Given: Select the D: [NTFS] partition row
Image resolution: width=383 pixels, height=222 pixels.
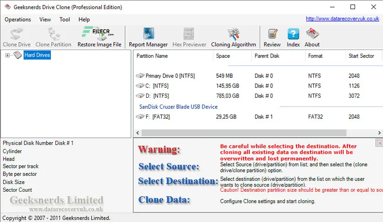Looking at the screenshot, I should tap(258, 96).
